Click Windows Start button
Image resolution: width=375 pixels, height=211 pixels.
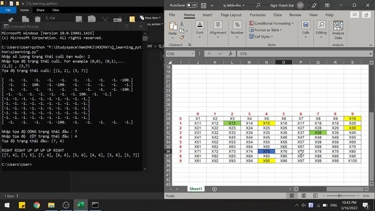7,205
